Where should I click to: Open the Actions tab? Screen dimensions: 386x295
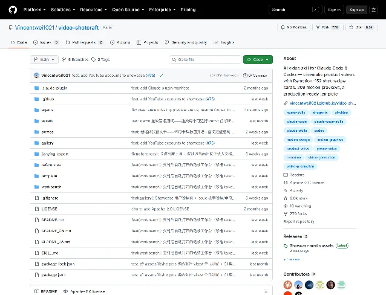coord(120,42)
